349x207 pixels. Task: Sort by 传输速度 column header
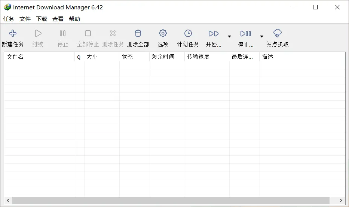207,57
